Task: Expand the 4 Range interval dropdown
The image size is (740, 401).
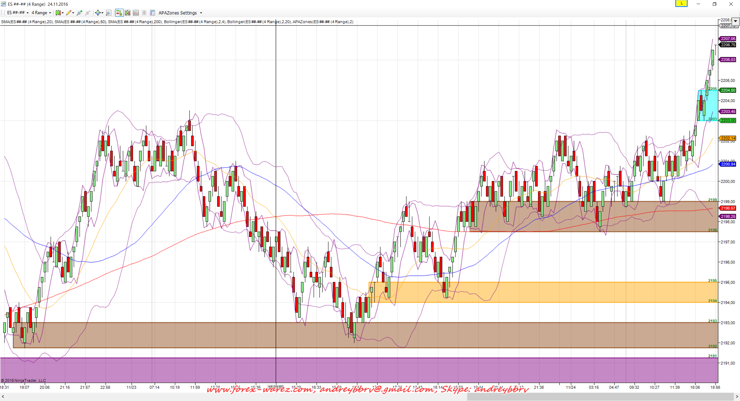Action: tap(41, 13)
